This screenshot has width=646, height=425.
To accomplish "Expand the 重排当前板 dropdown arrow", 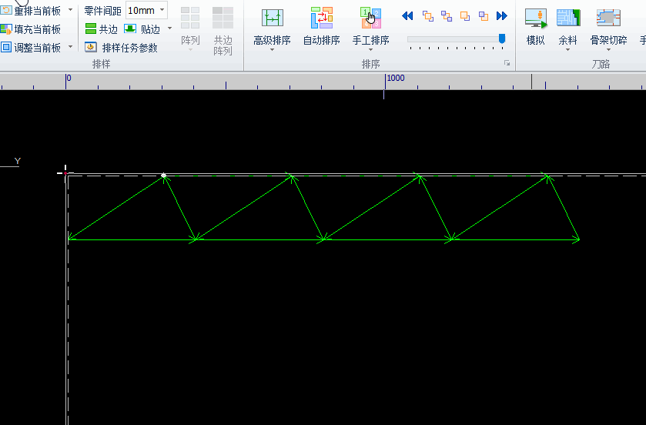I will point(71,11).
